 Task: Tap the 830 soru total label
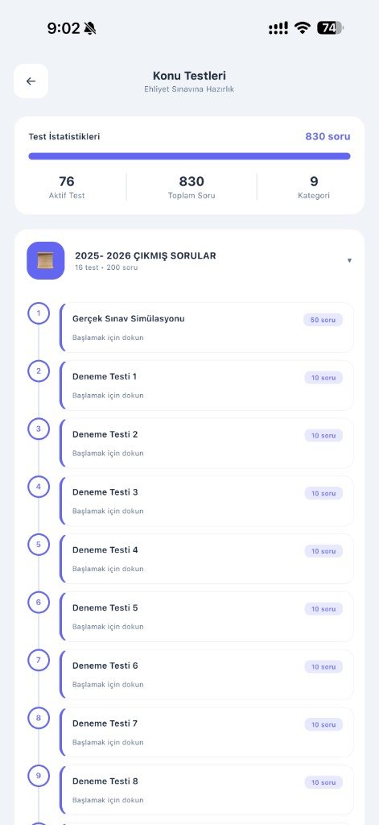pyautogui.click(x=328, y=137)
